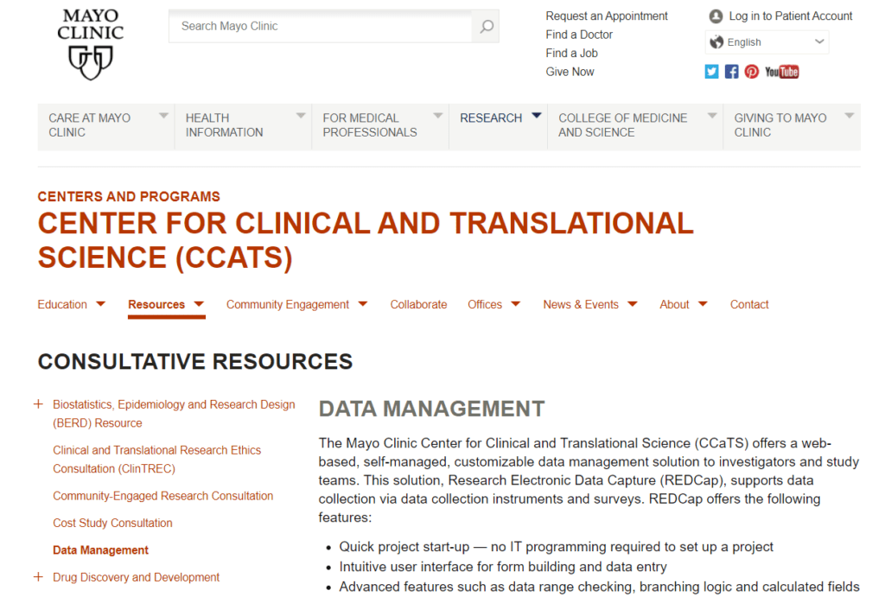Open the Resources submenu arrow
885x597 pixels.
199,304
